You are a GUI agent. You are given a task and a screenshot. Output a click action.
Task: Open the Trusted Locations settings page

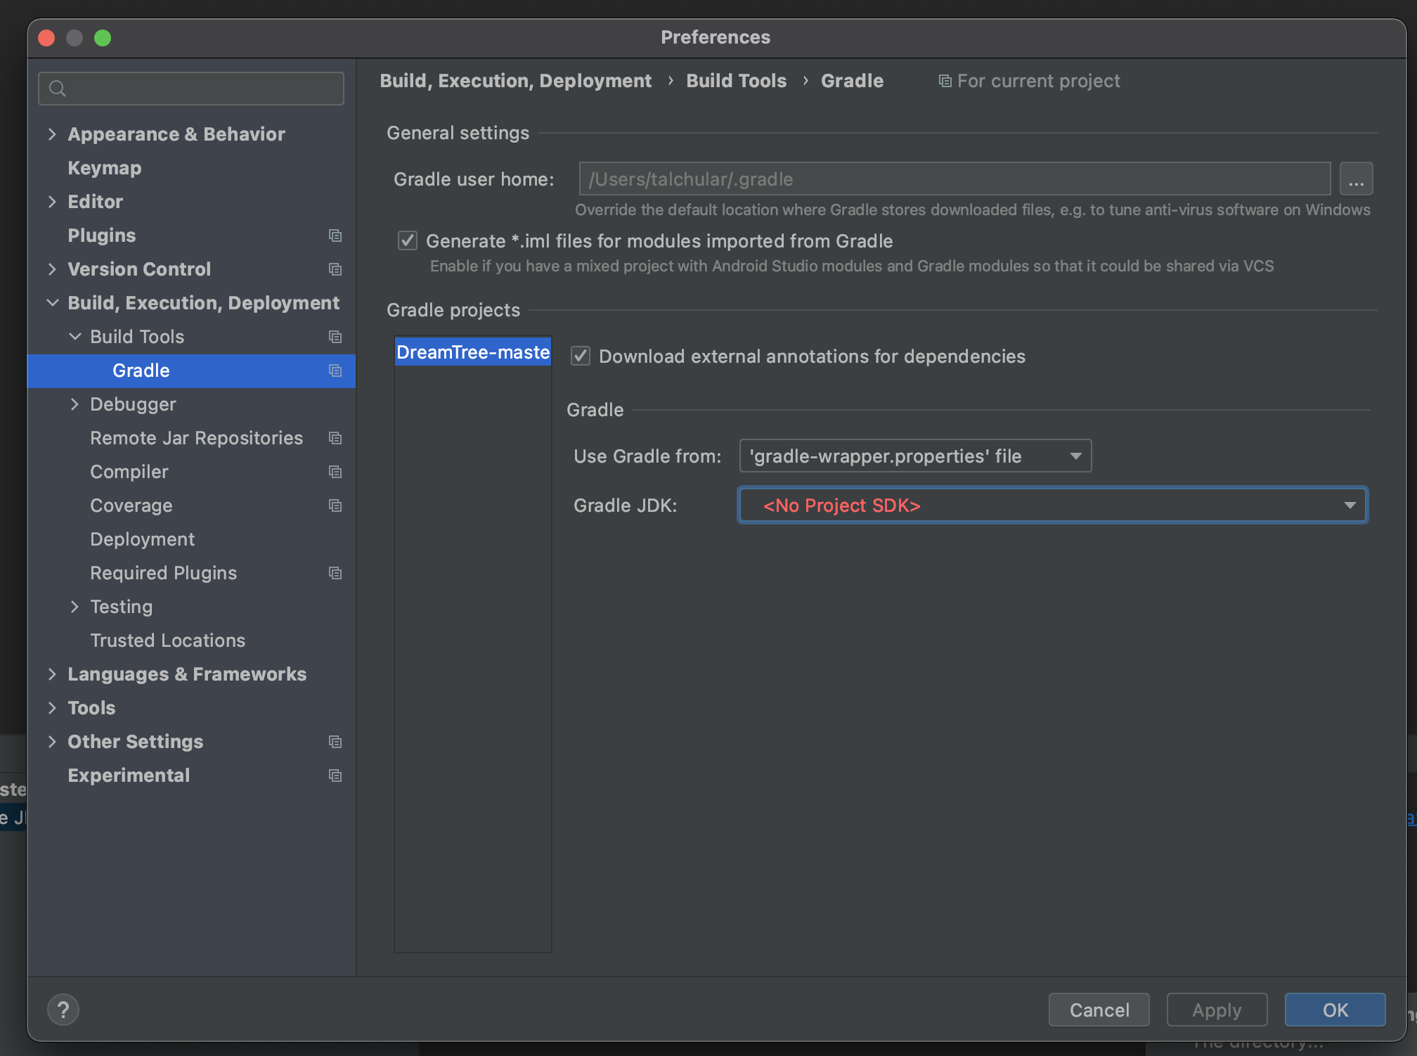(x=168, y=640)
